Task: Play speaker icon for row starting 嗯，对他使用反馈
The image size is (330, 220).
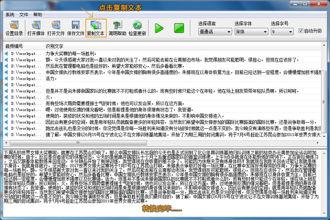Action: point(7,109)
